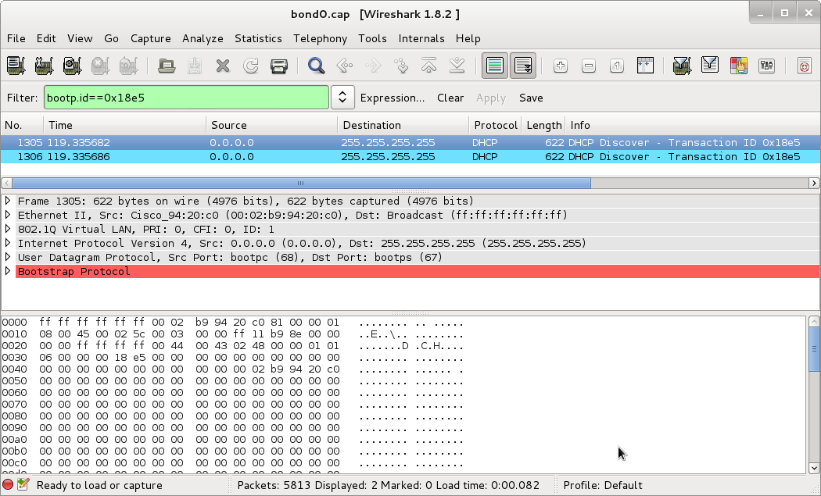Screen dimensions: 821x496
Task: Edit capture filters from the toolbar
Action: 682,66
